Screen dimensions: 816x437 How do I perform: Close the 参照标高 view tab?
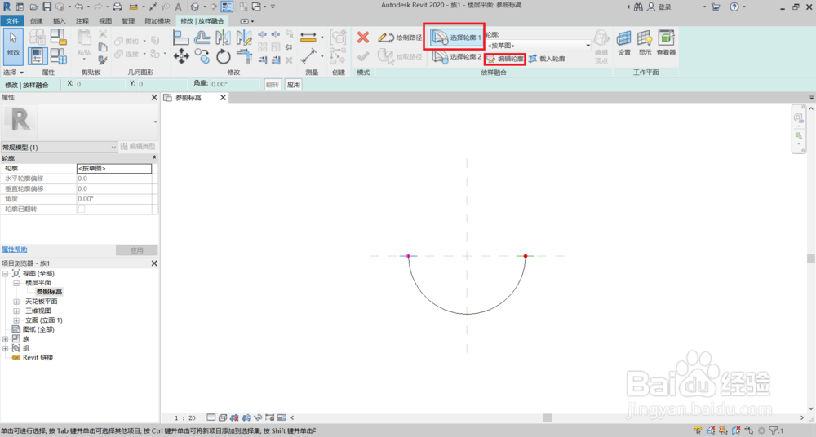224,97
